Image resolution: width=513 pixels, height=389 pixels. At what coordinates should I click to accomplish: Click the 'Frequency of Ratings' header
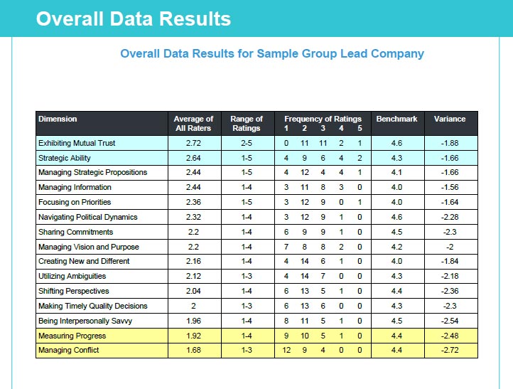click(x=323, y=119)
